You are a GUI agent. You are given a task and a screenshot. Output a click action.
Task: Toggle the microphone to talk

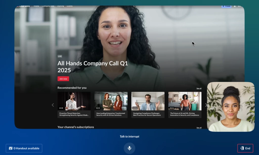129,148
